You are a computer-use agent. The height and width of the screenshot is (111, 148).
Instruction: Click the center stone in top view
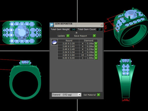pyautogui.click(x=22, y=32)
